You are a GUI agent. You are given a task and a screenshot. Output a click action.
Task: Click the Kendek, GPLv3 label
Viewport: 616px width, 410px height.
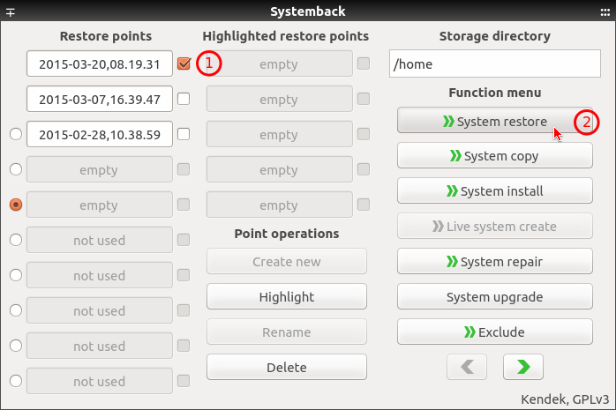[x=565, y=399]
